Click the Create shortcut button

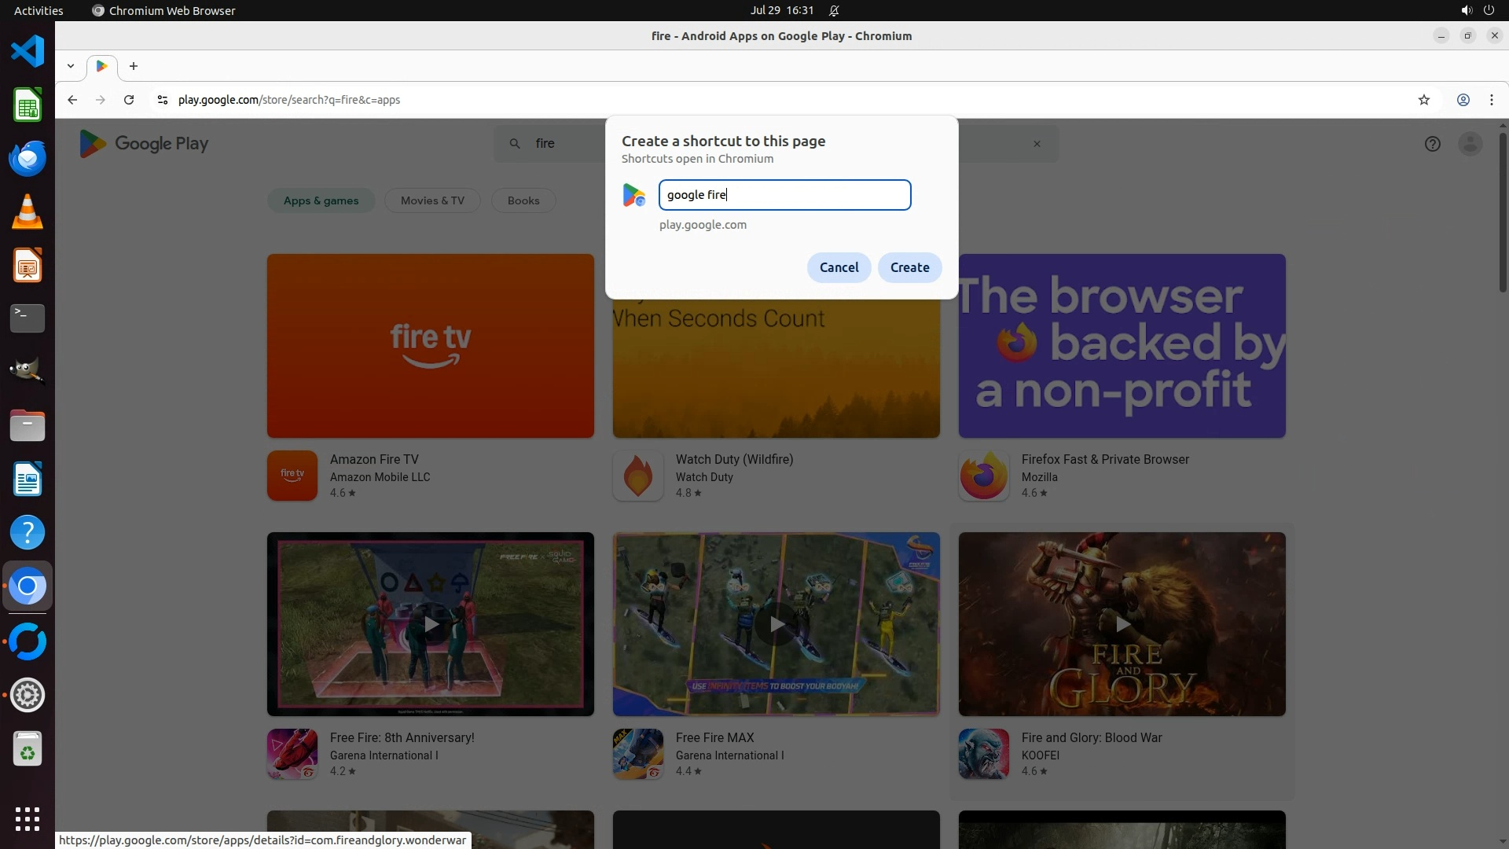point(909,267)
